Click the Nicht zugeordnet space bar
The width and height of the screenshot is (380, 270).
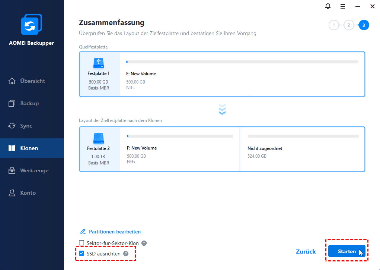[x=303, y=136]
